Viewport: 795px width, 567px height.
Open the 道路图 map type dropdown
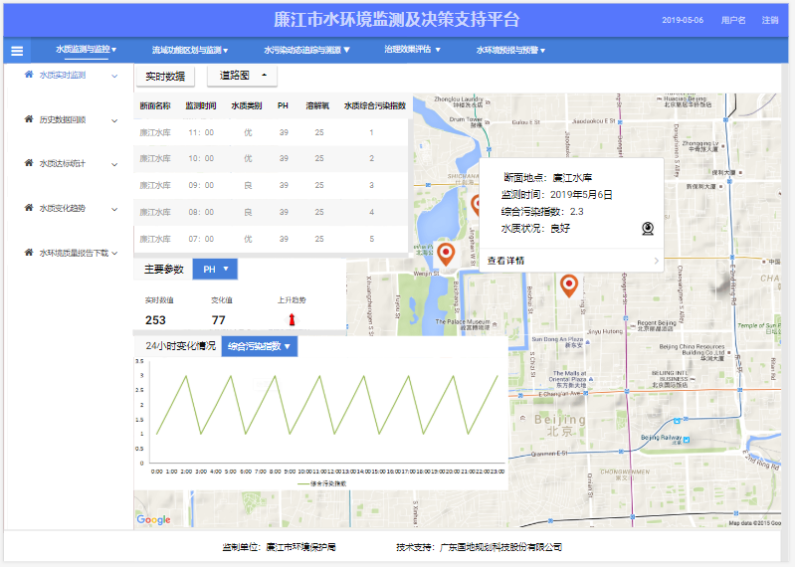pyautogui.click(x=243, y=76)
